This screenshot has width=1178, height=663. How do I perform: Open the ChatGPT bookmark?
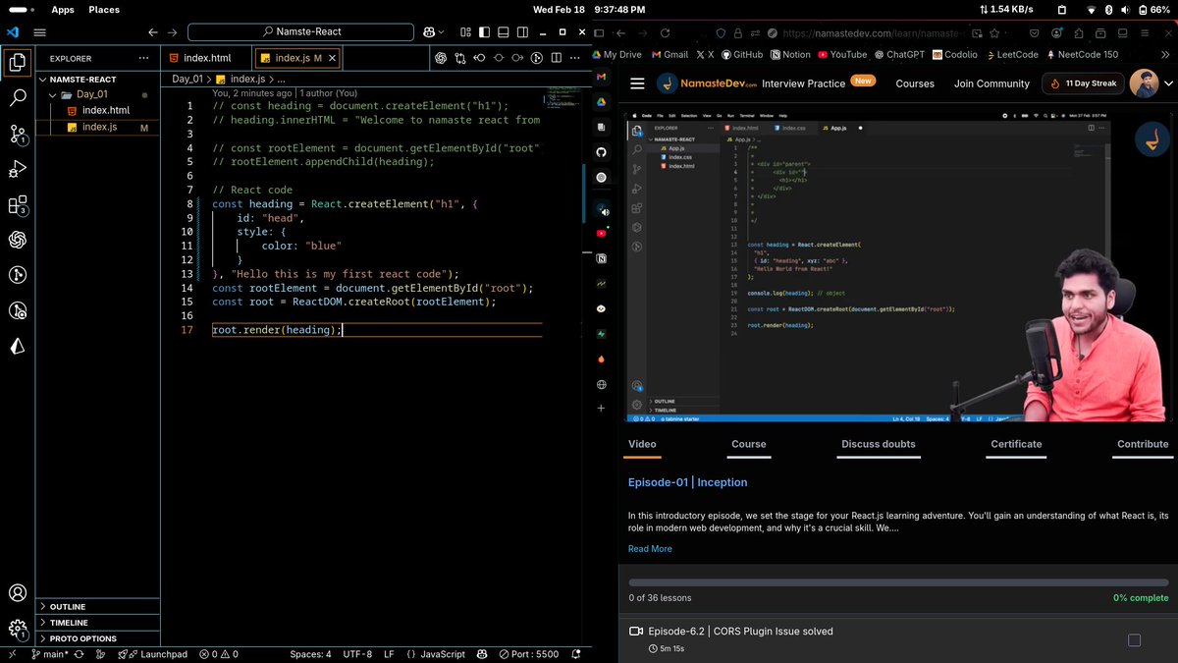(899, 54)
